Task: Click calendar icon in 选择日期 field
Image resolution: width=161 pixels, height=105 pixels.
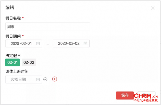Action: 38,79
